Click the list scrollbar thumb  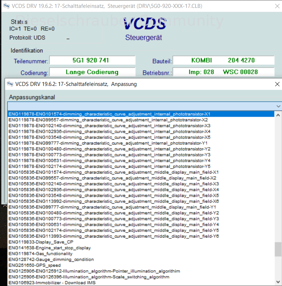(x=278, y=249)
